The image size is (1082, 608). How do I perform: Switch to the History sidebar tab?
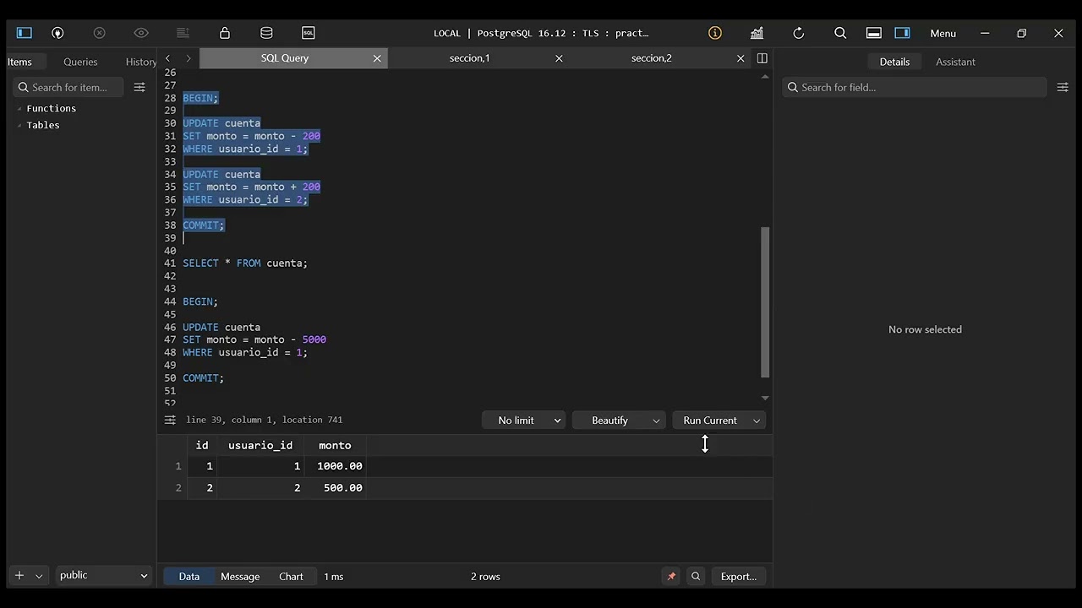coord(141,62)
